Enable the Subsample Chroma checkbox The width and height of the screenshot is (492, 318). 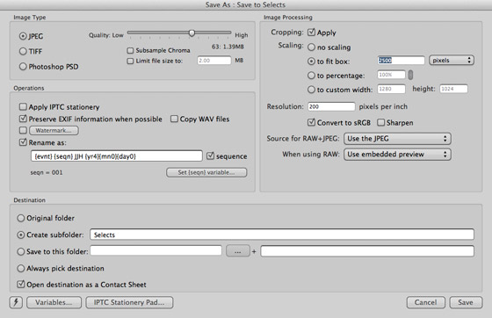tap(130, 50)
